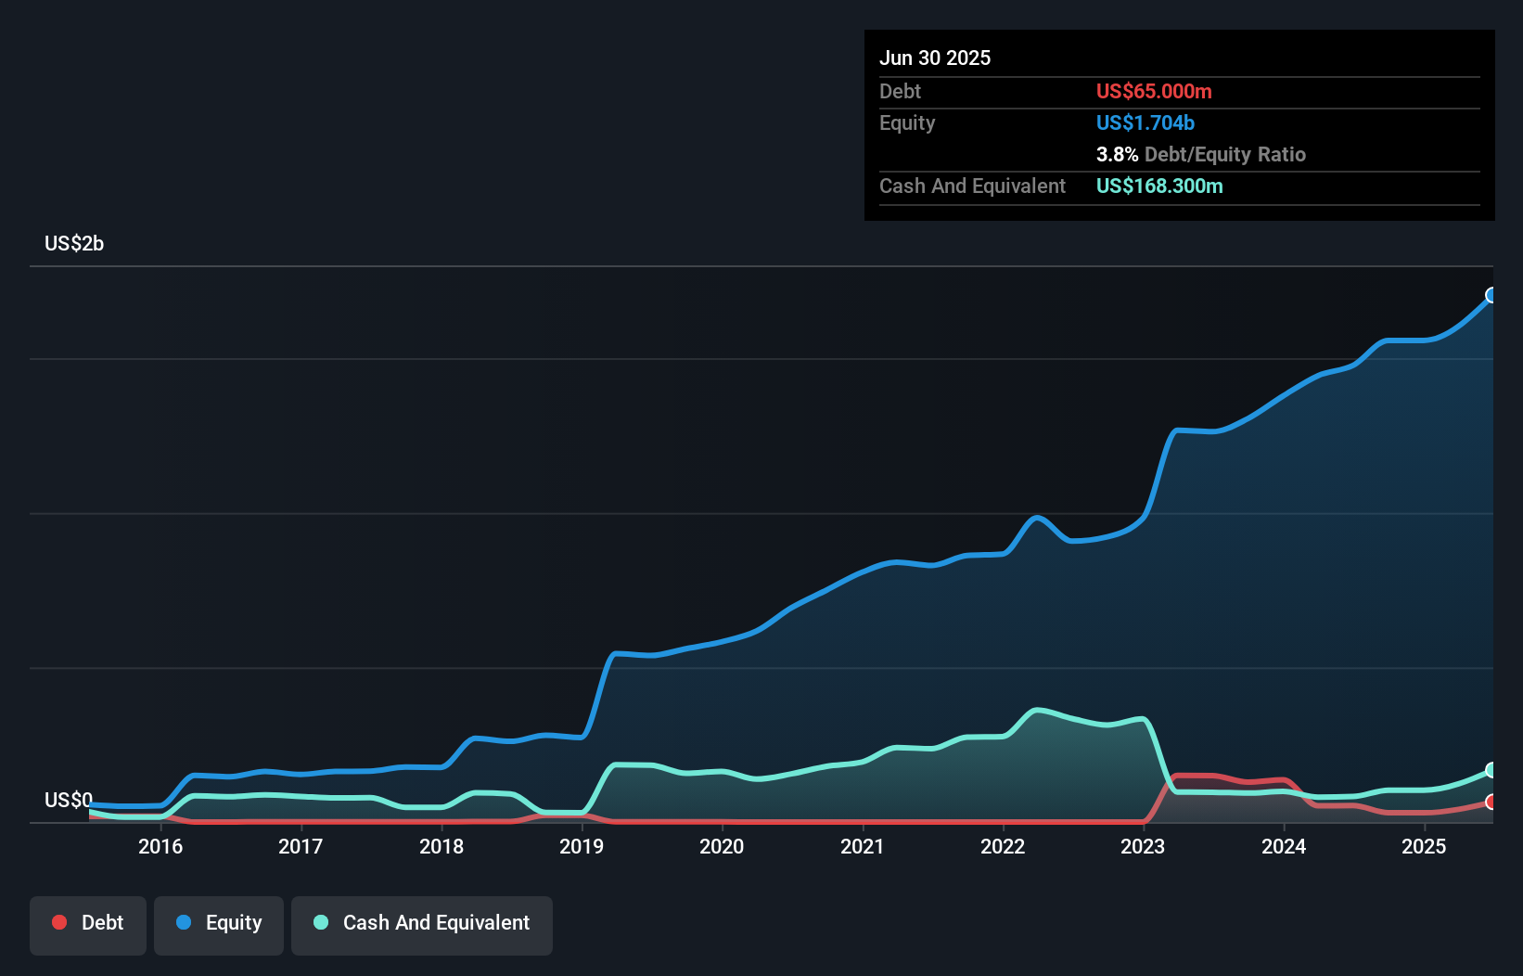Click the US$2b gridline label
The width and height of the screenshot is (1523, 976).
75,243
